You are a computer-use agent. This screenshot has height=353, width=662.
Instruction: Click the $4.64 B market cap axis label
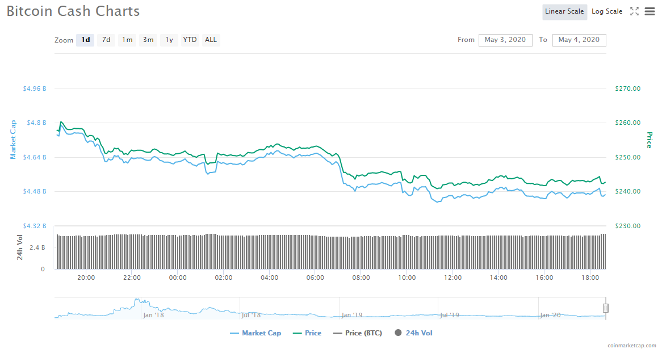pos(35,158)
